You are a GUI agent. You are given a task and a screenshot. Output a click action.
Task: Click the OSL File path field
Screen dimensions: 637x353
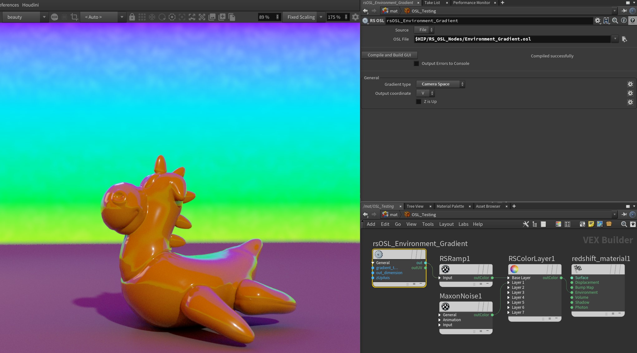(x=512, y=39)
